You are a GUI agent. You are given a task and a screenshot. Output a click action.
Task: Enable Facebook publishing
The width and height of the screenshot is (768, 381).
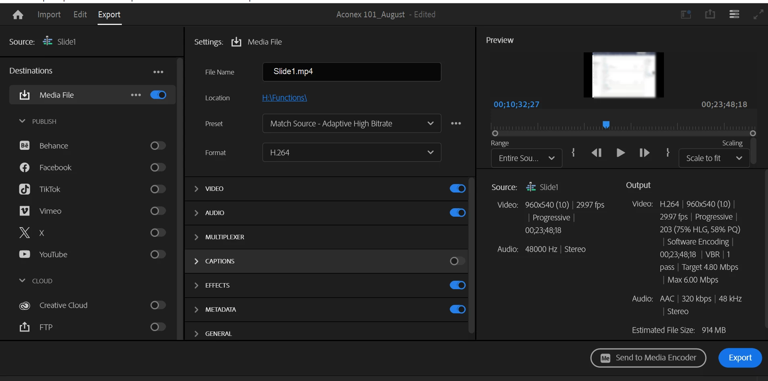(x=158, y=167)
